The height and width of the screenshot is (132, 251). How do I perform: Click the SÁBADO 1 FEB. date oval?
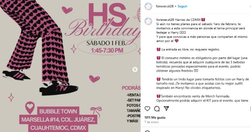(x=107, y=47)
